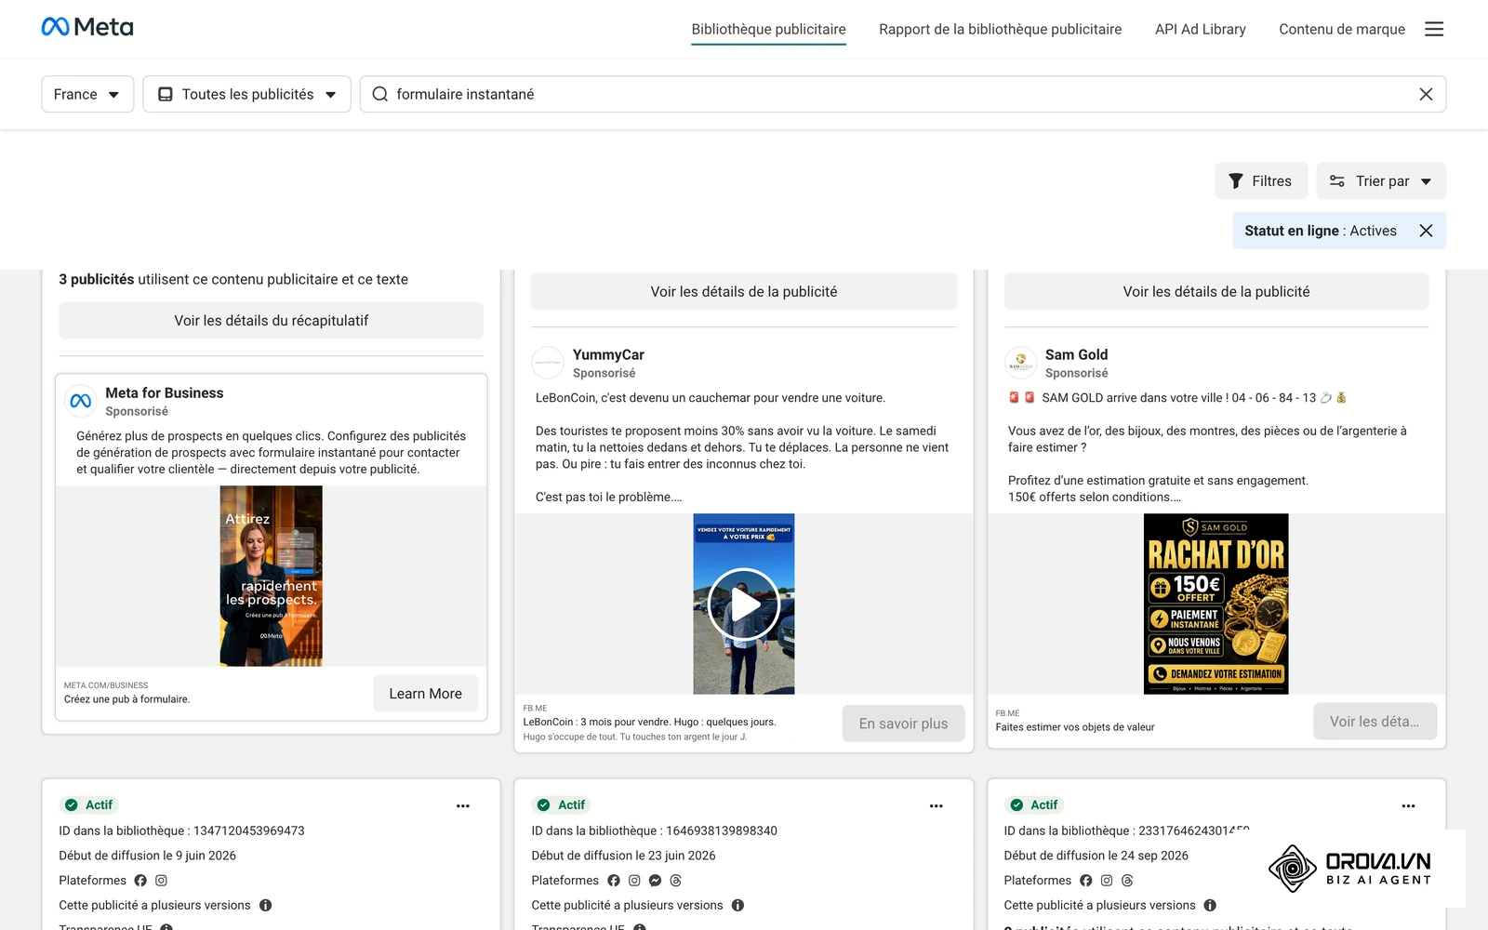The height and width of the screenshot is (930, 1488).
Task: Open options menu for ad 1347120453969473
Action: (x=463, y=806)
